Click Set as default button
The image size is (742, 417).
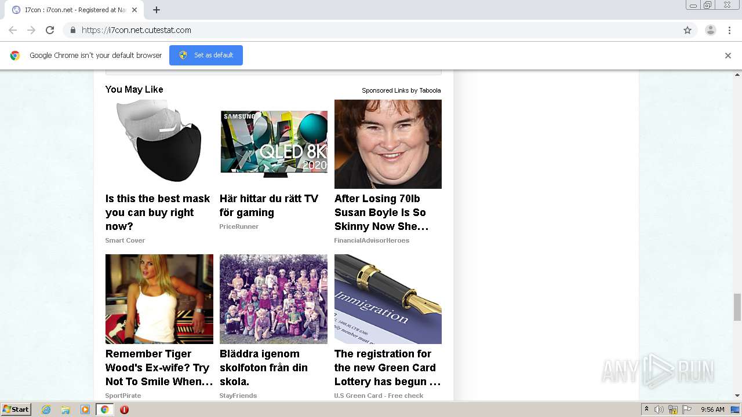(206, 55)
